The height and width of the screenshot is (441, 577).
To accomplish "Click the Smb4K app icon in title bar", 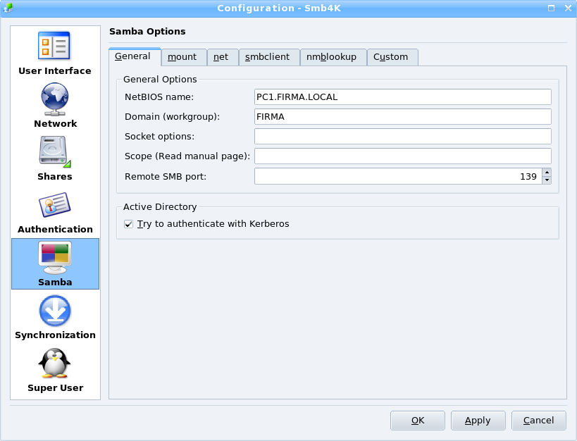I will tap(8, 8).
